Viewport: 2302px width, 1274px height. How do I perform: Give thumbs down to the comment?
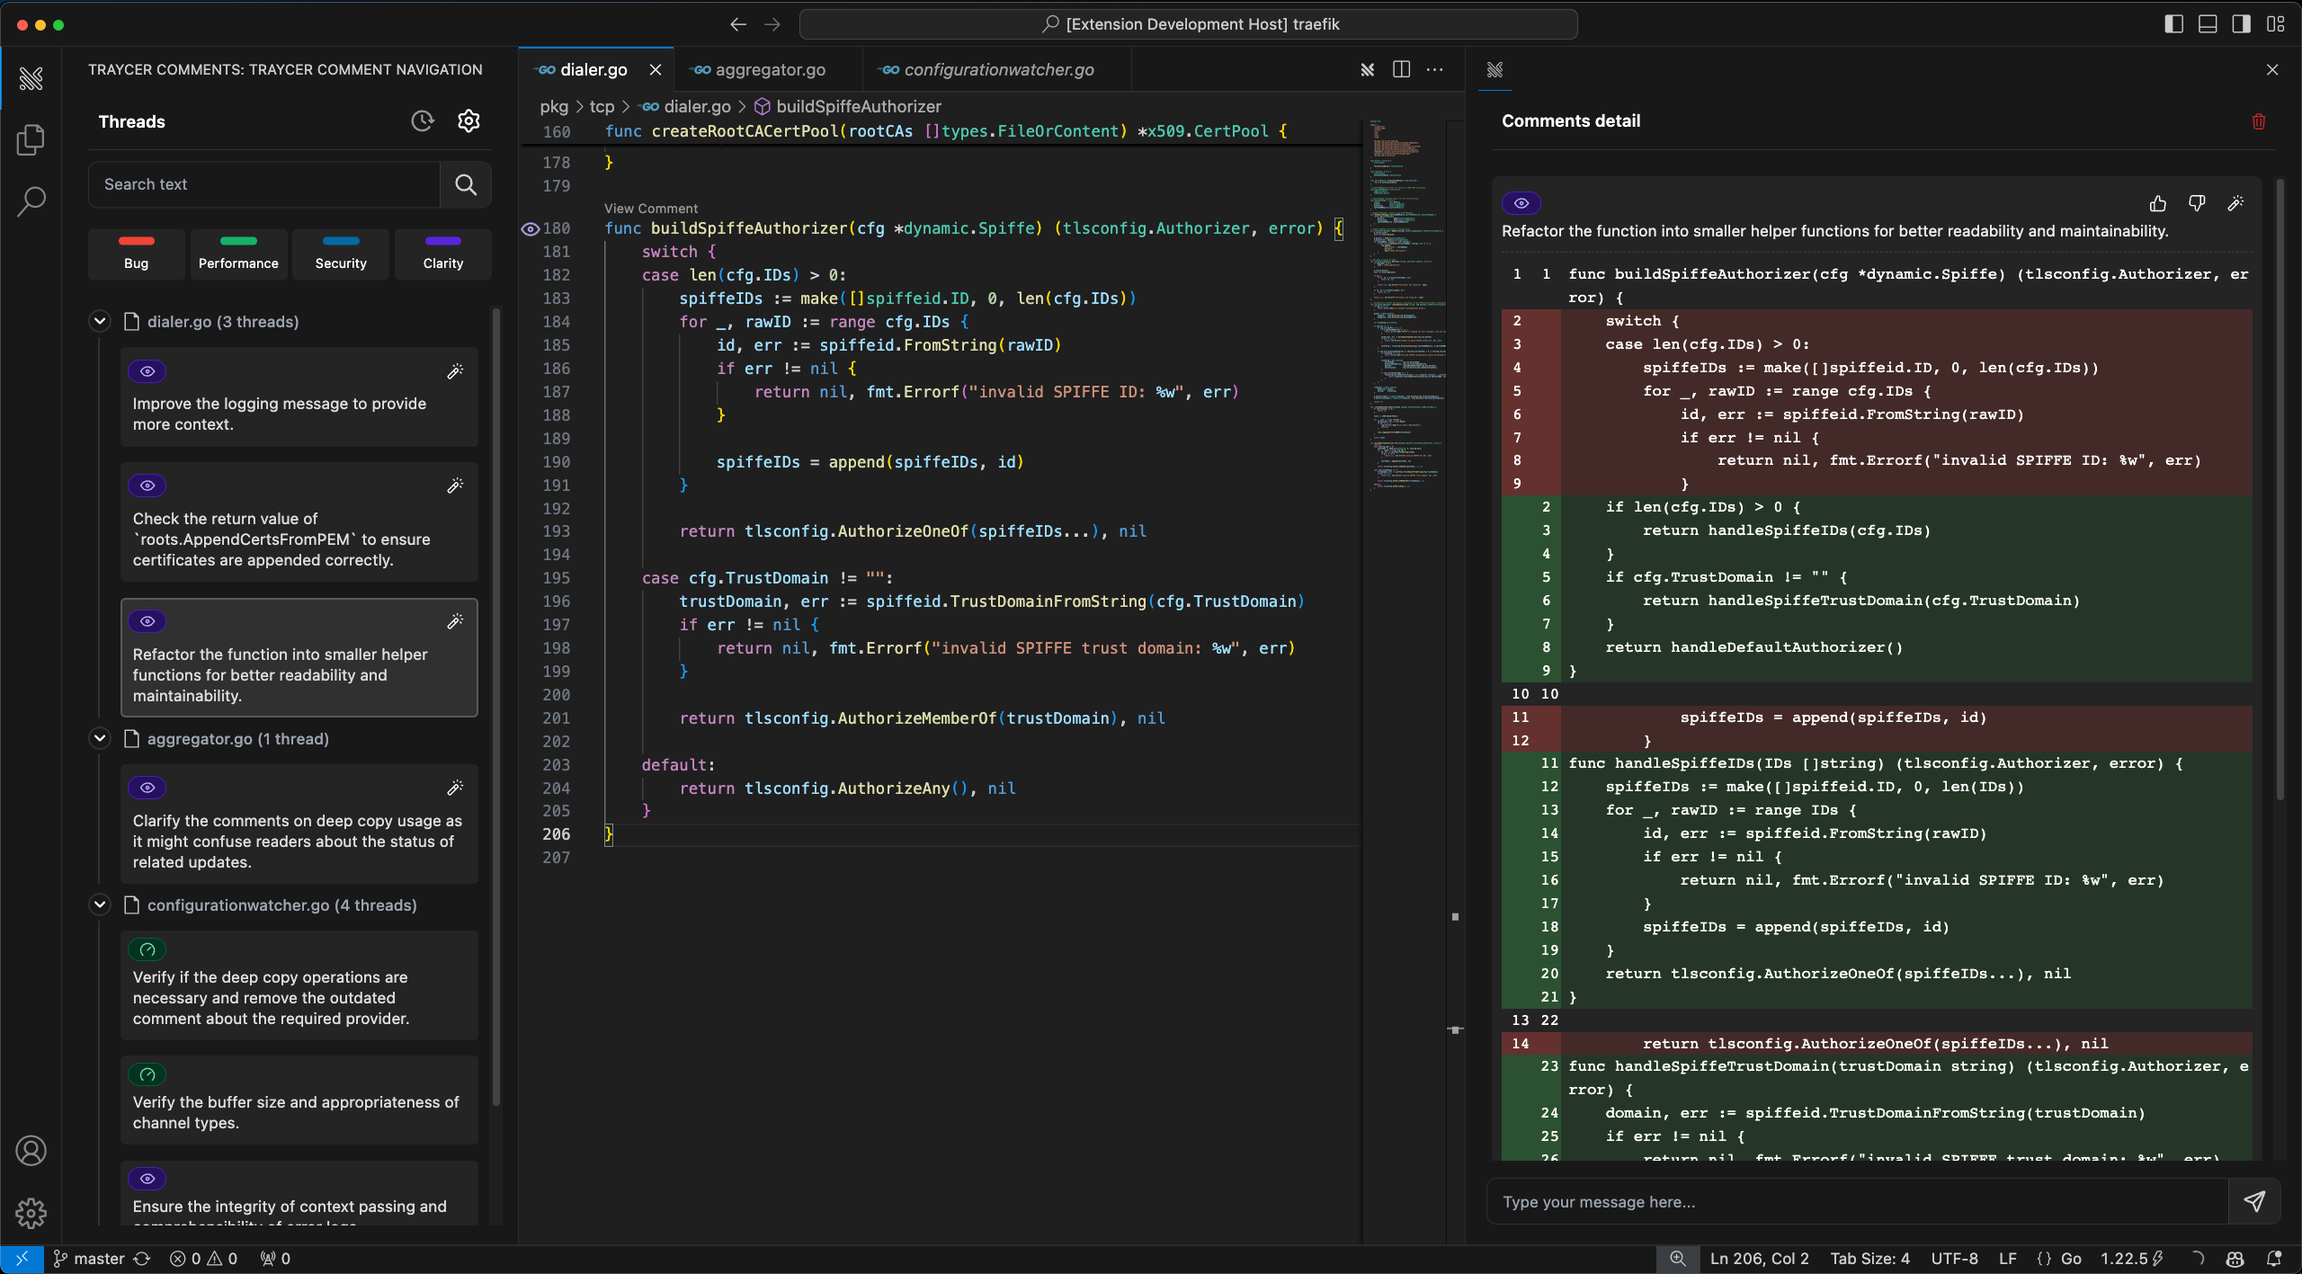pos(2197,203)
